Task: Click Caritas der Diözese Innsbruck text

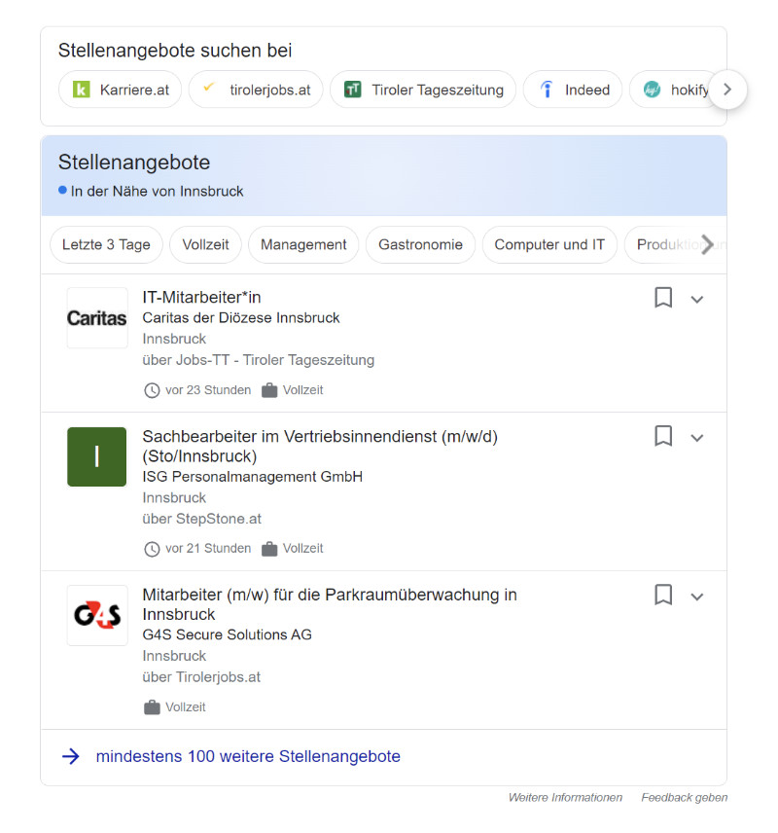Action: pyautogui.click(x=240, y=317)
